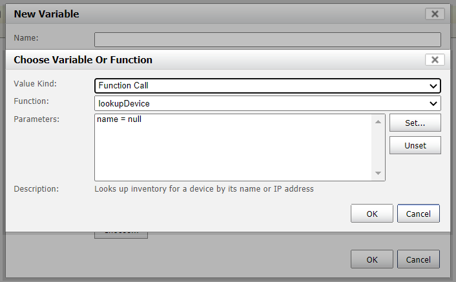Close the Choose Variable Or Function dialog
This screenshot has width=456, height=282.
435,60
